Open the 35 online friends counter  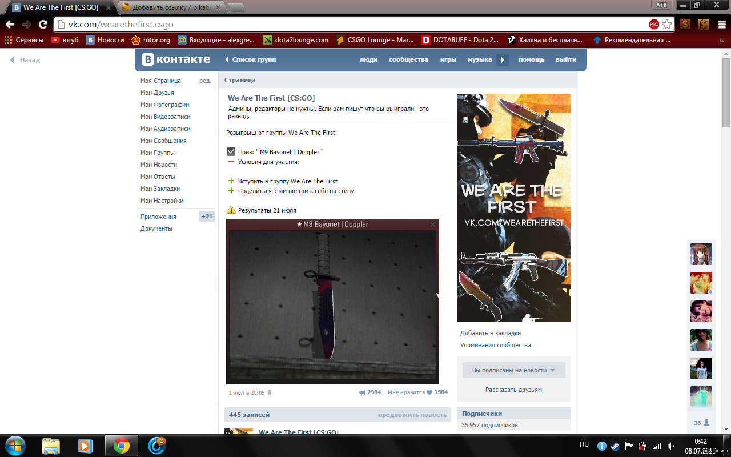(x=701, y=423)
